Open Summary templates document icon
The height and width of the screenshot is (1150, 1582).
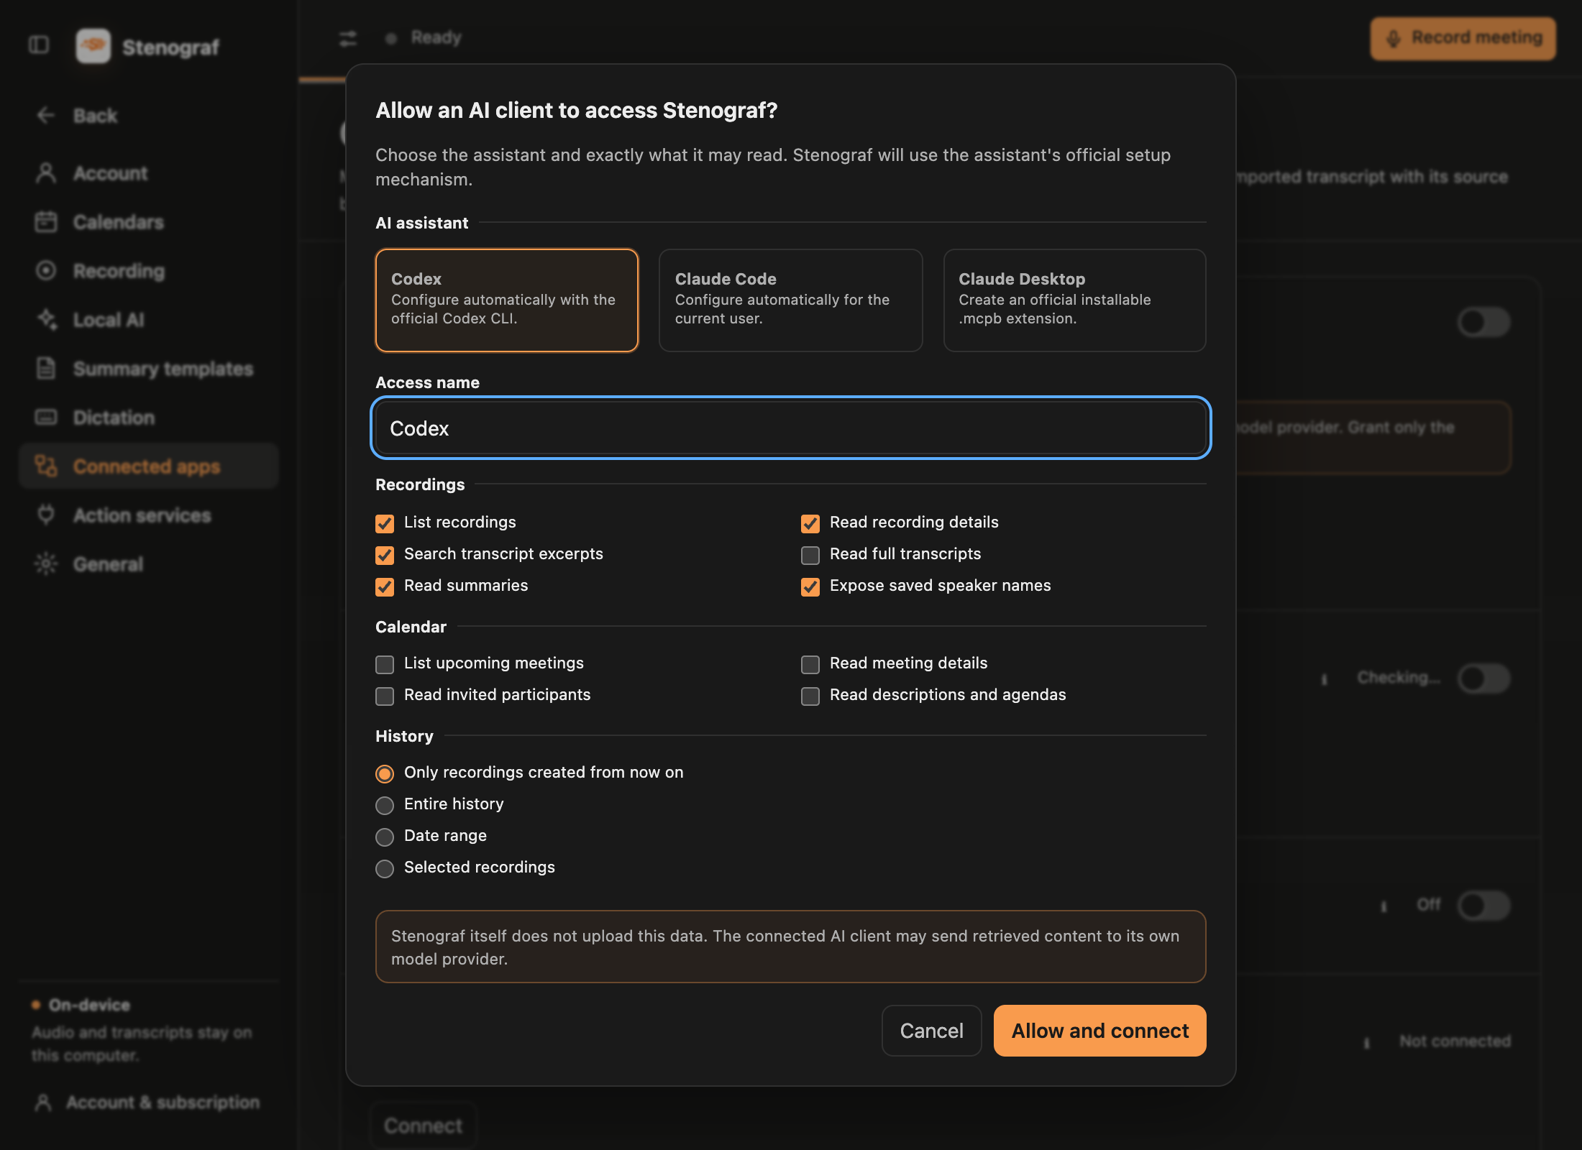click(46, 368)
